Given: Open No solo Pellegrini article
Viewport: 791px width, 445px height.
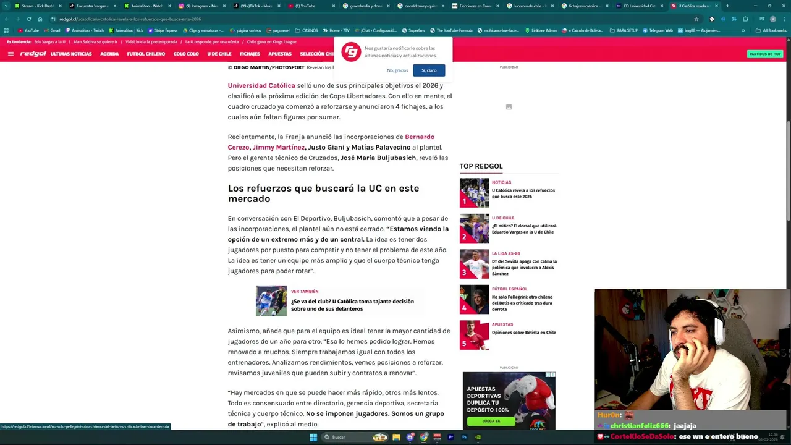Looking at the screenshot, I should (522, 303).
